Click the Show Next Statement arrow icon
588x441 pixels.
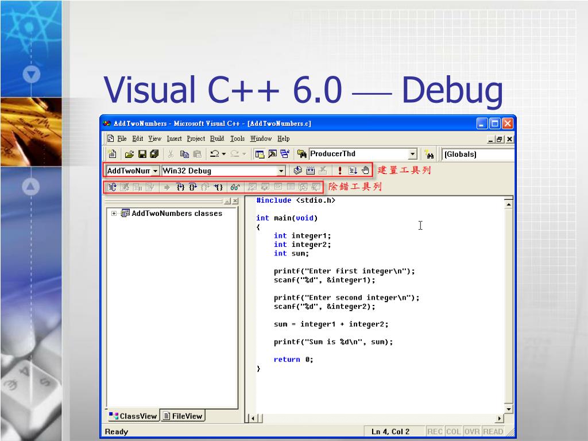(x=167, y=187)
